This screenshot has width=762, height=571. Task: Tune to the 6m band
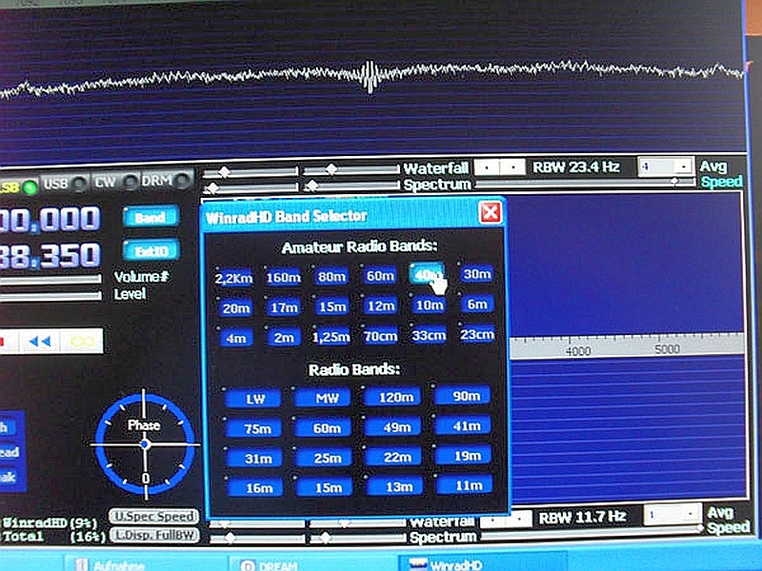[477, 304]
